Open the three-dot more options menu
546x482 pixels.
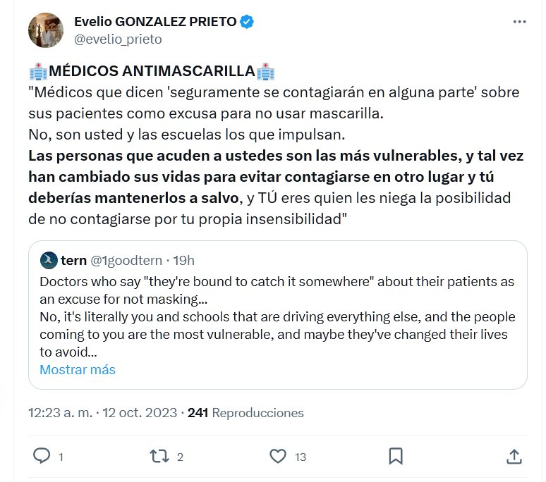click(x=519, y=22)
